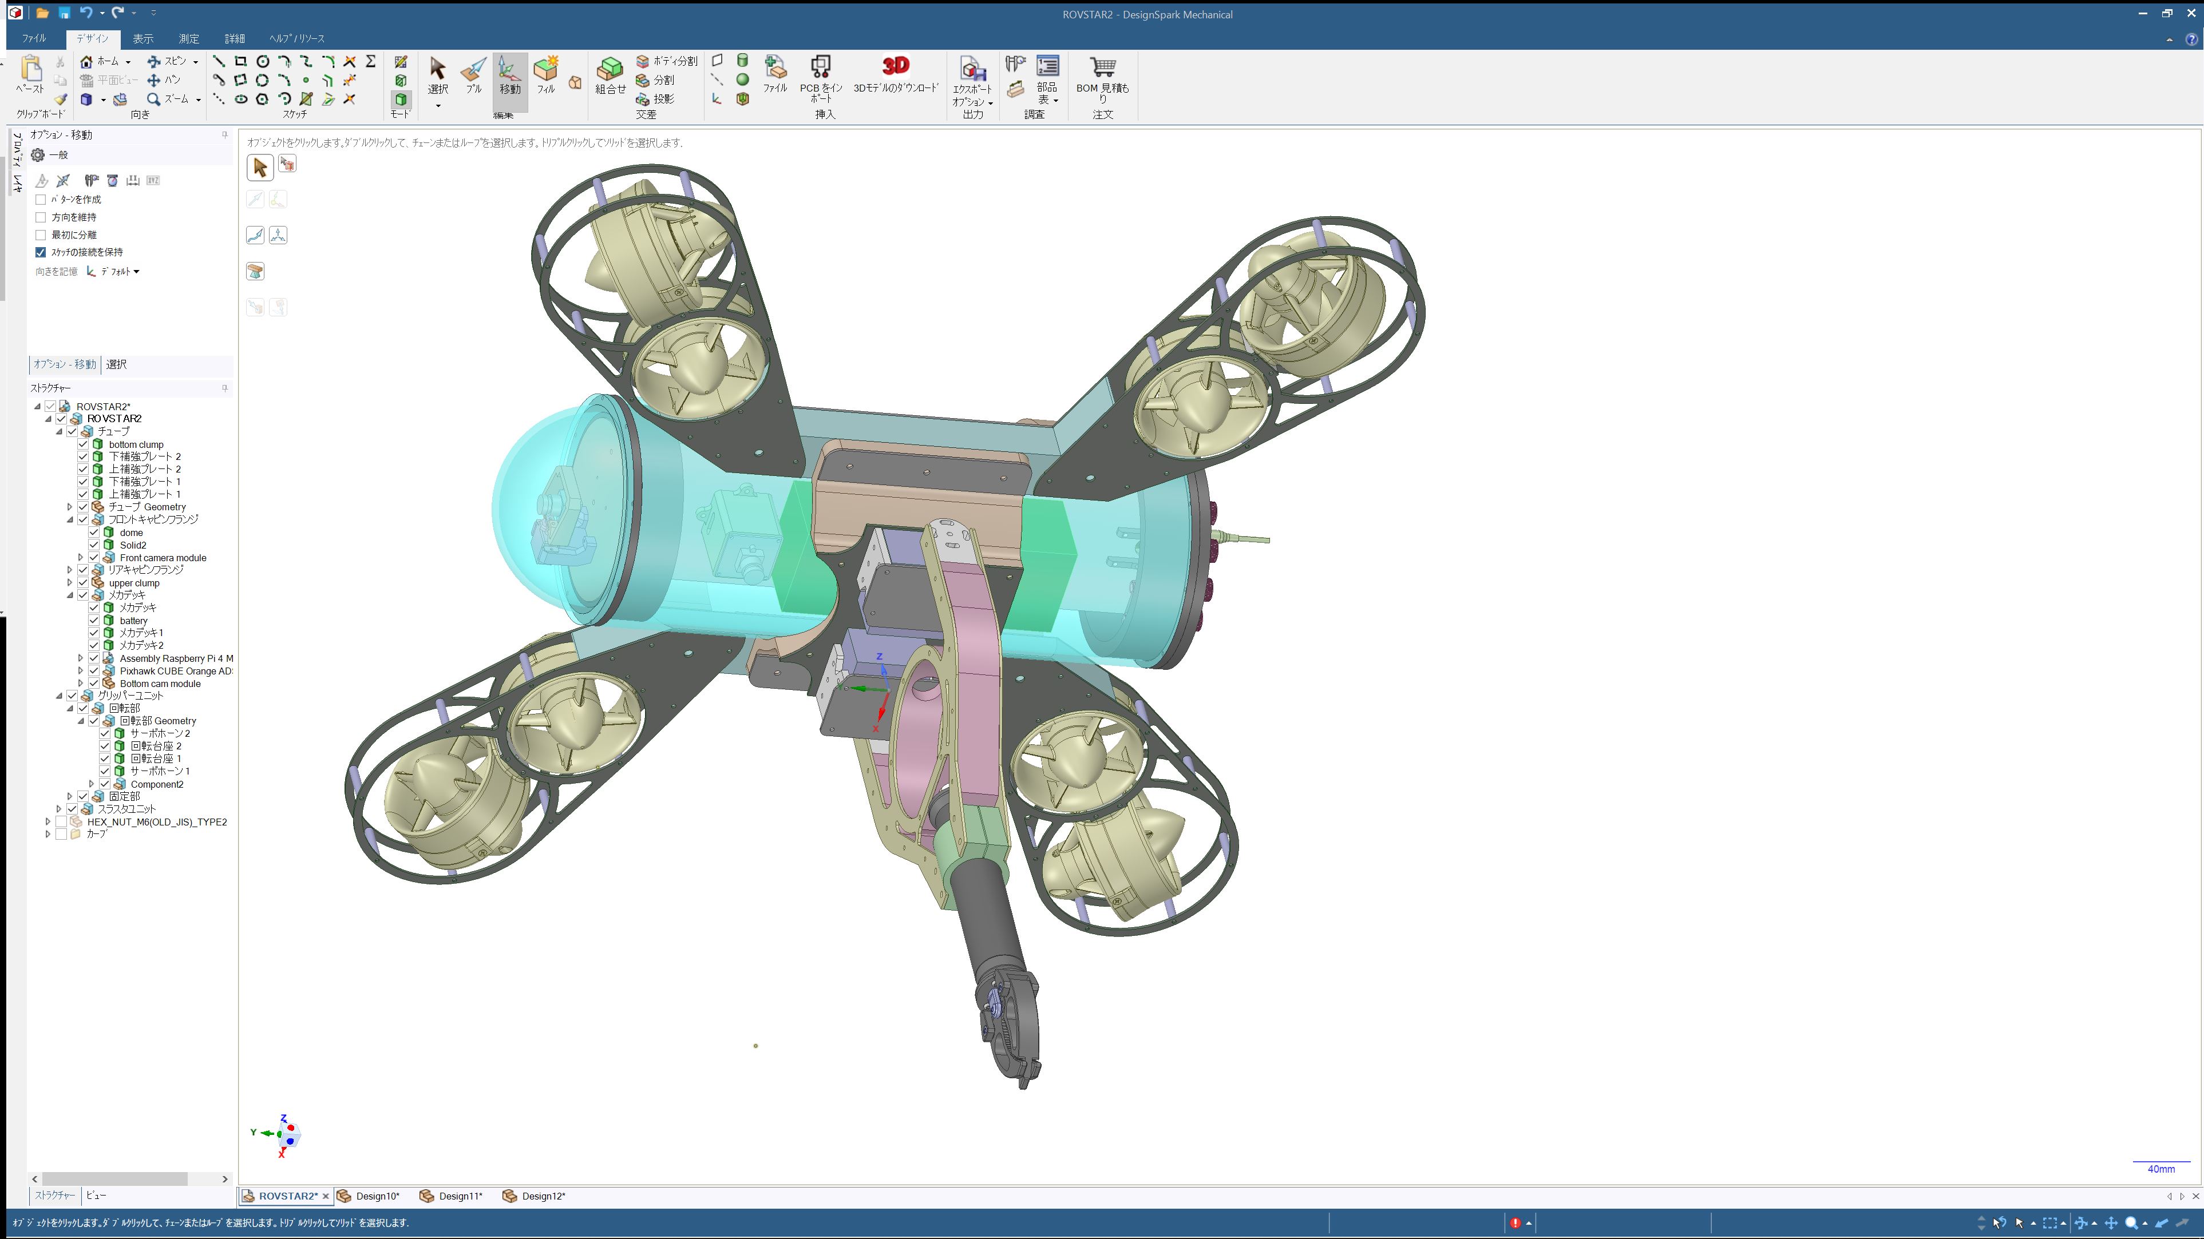The image size is (2204, 1239).
Task: Uncheck スケッチの接続を保持 checkbox
Action: [x=40, y=252]
